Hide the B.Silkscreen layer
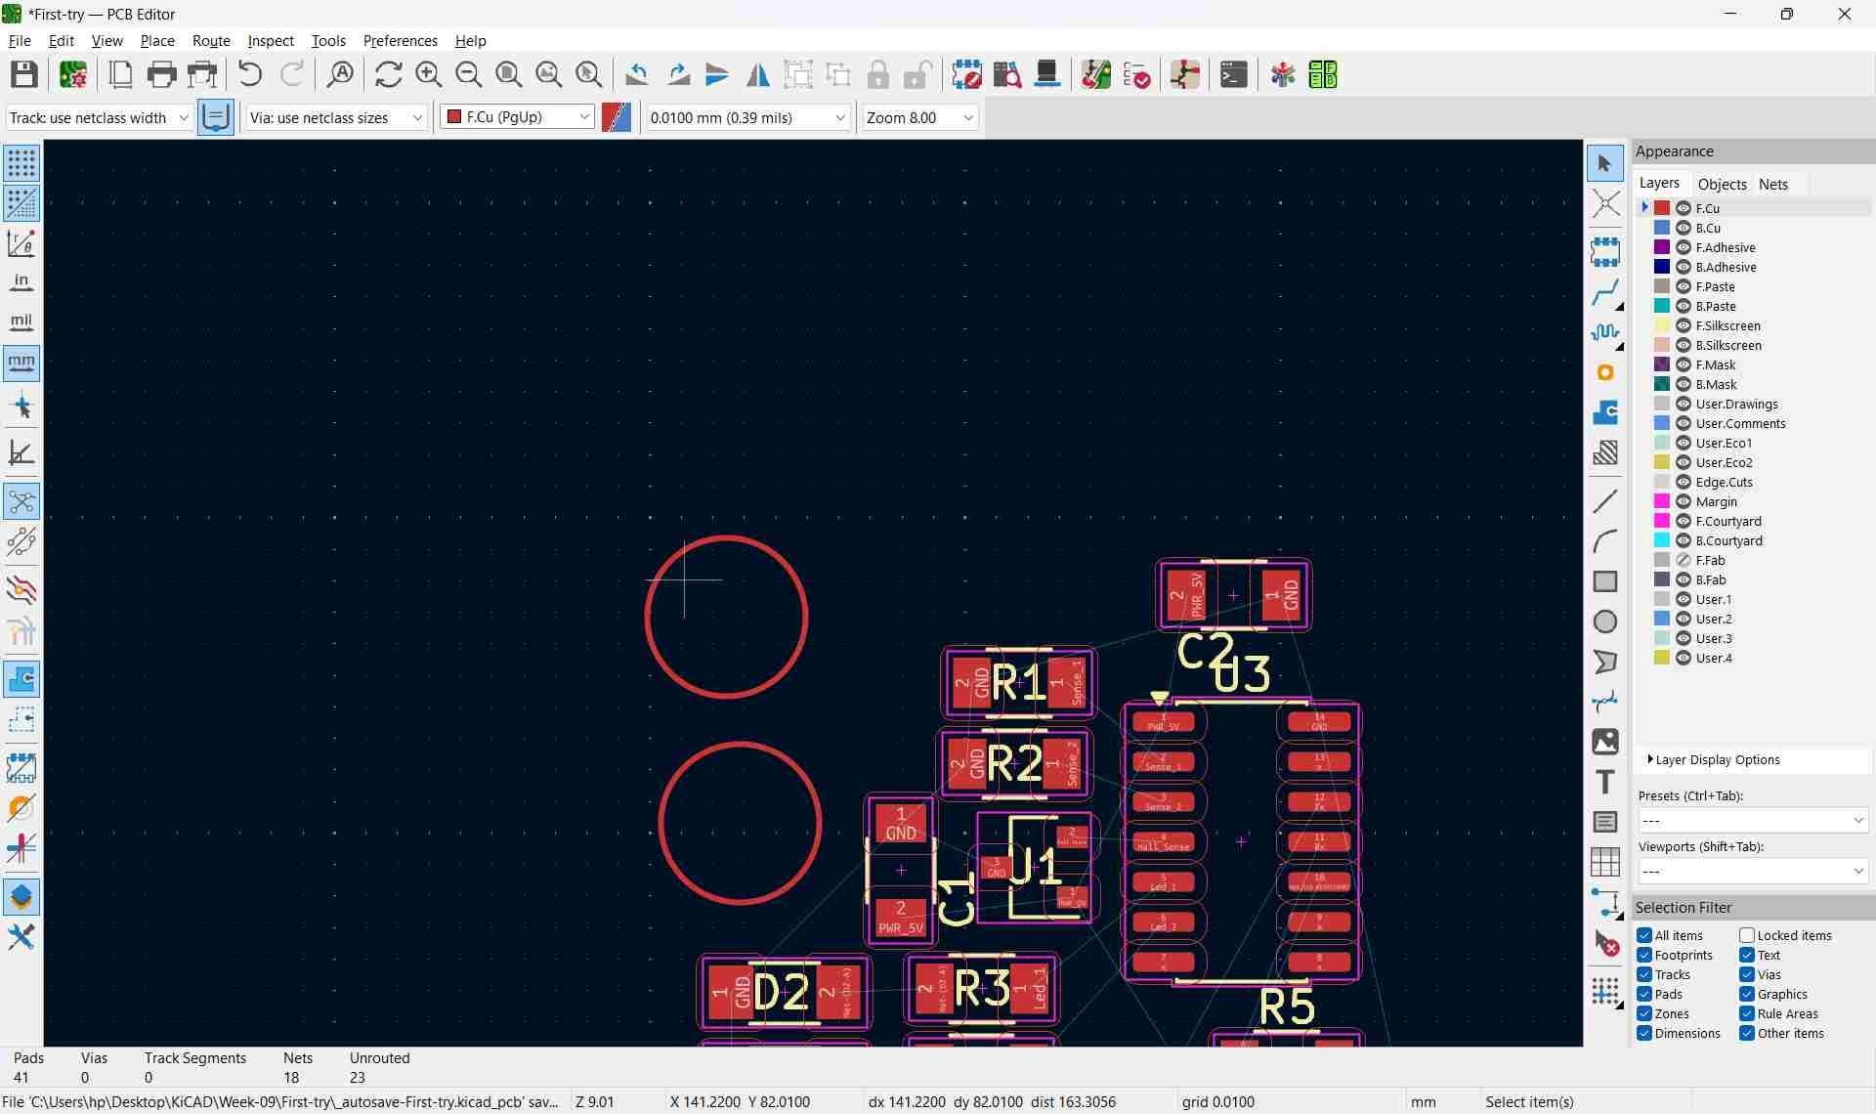The image size is (1876, 1114). pyautogui.click(x=1684, y=345)
